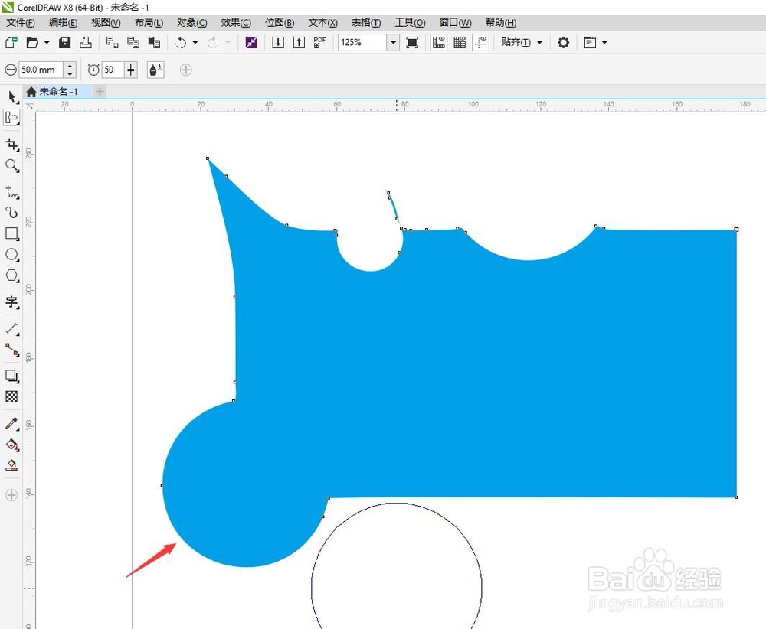766x629 pixels.
Task: Toggle pen pressure button
Action: 155,70
